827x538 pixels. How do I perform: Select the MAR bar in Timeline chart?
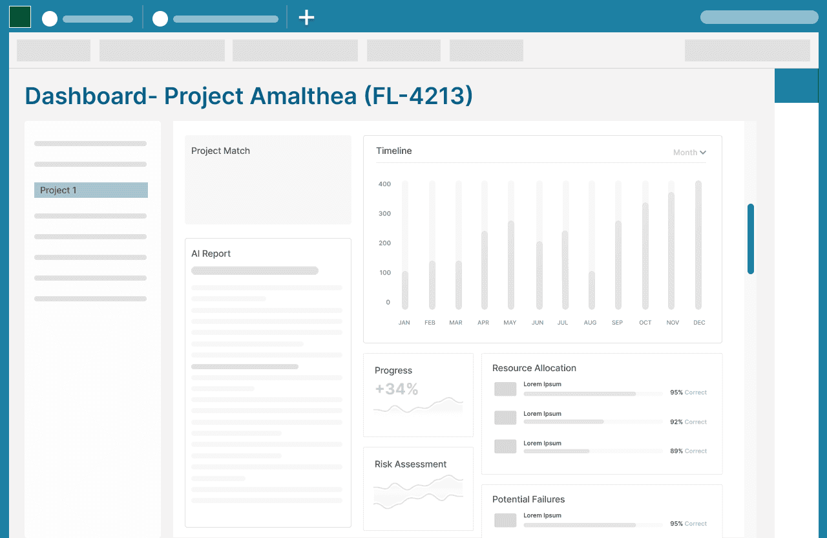[x=459, y=285]
